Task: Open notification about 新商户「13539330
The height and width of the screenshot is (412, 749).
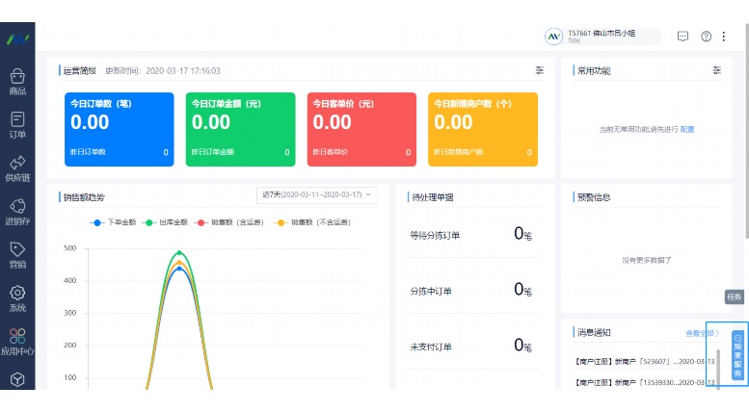Action: point(645,382)
